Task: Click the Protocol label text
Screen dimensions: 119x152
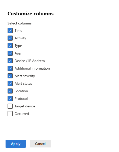Action: click(21, 99)
